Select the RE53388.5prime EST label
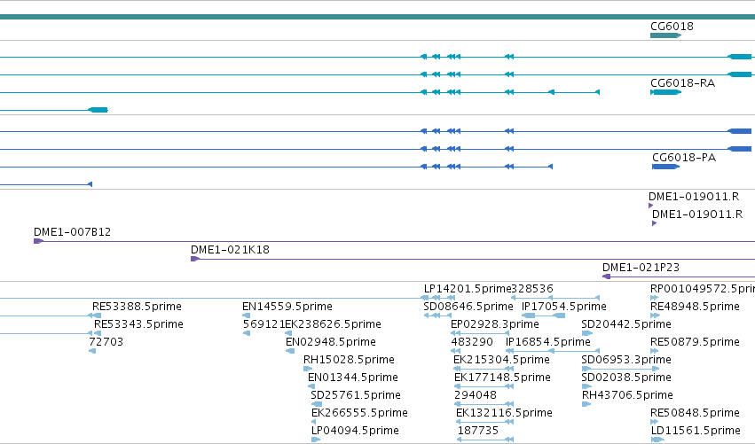 tap(137, 307)
